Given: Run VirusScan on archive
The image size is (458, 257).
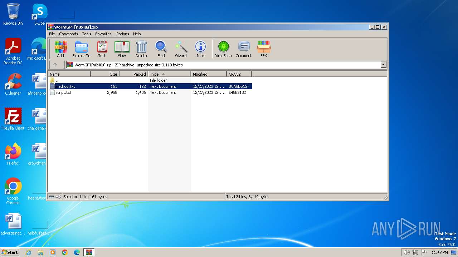Looking at the screenshot, I should click(223, 49).
